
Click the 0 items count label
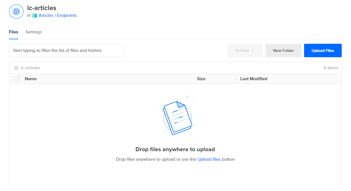click(331, 68)
